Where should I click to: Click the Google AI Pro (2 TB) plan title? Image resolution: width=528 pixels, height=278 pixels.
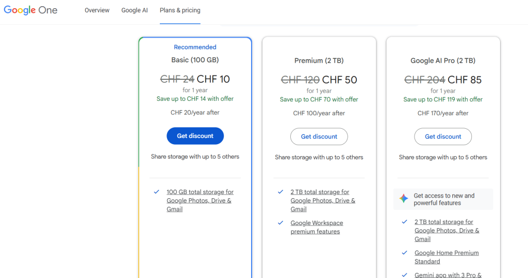click(443, 61)
